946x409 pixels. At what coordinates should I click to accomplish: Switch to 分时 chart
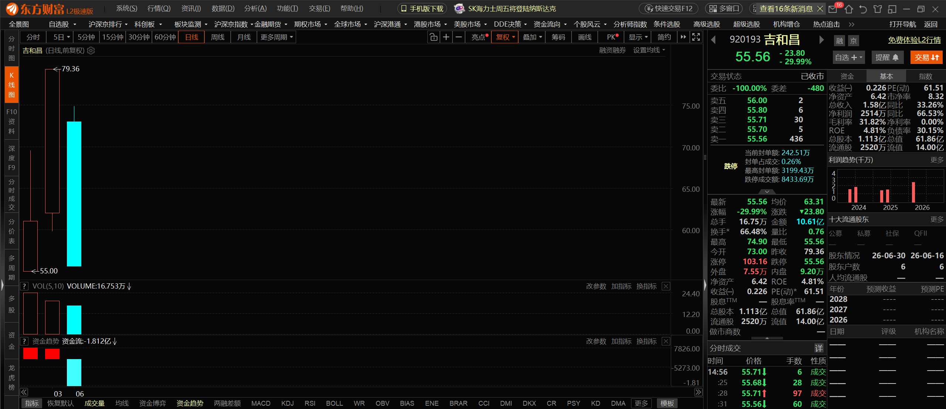point(33,37)
